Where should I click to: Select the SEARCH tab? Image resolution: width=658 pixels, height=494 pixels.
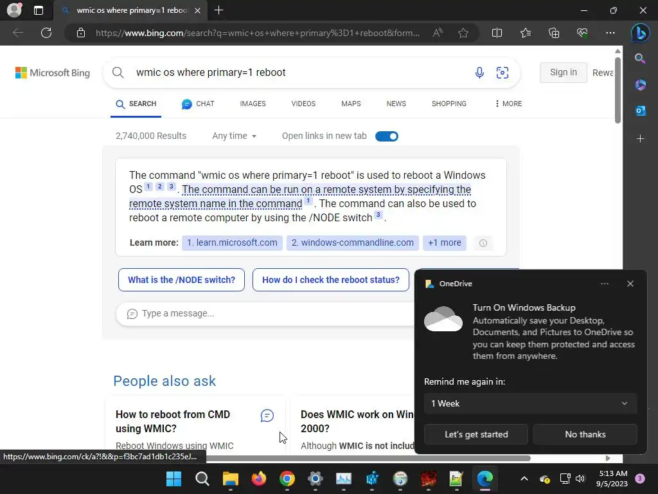136,104
